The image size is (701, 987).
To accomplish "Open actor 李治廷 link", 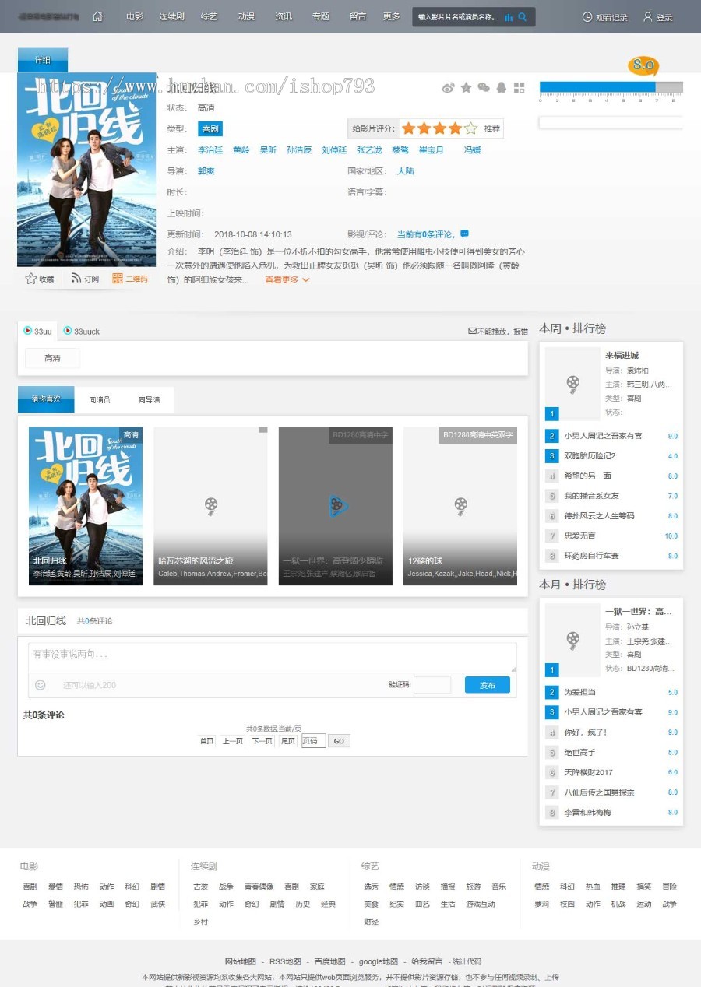I will point(210,149).
